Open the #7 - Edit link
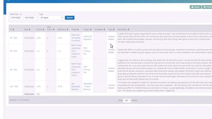The height and width of the screenshot is (119, 212). tap(14, 38)
